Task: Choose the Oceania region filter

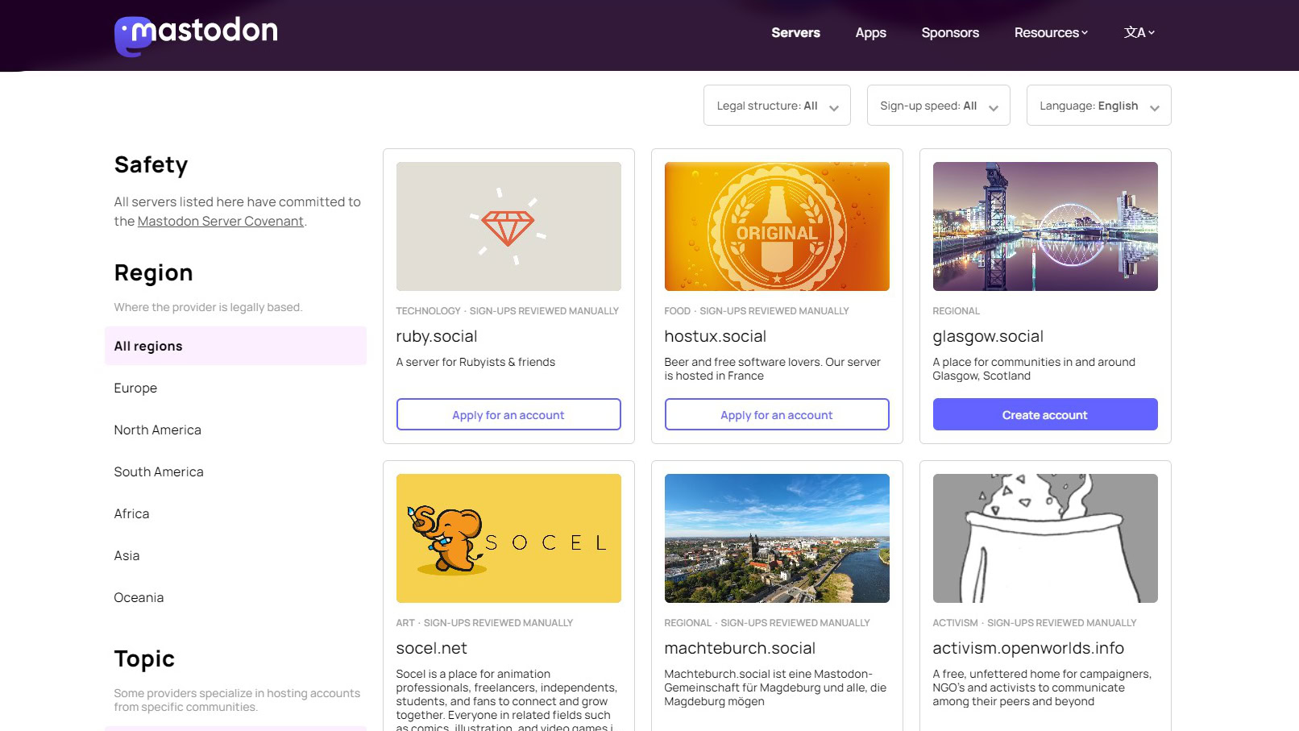Action: point(139,597)
